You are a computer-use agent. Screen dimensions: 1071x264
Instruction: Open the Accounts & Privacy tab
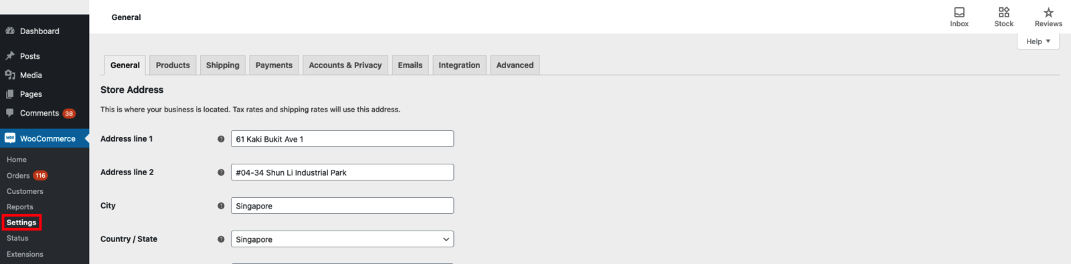click(345, 65)
